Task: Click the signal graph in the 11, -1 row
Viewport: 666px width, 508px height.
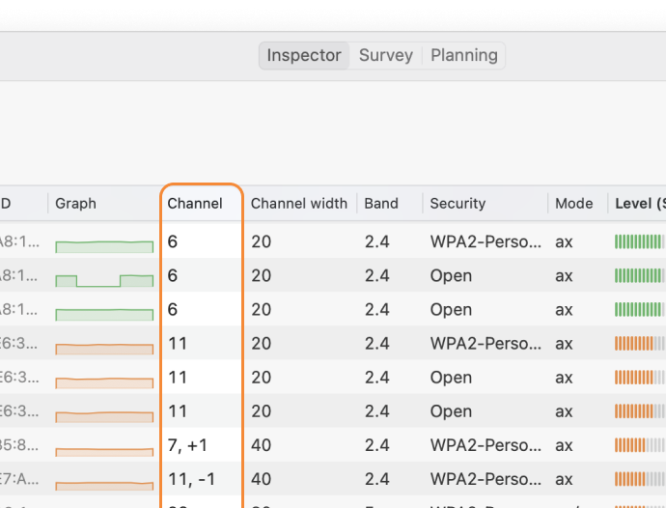Action: pos(104,486)
